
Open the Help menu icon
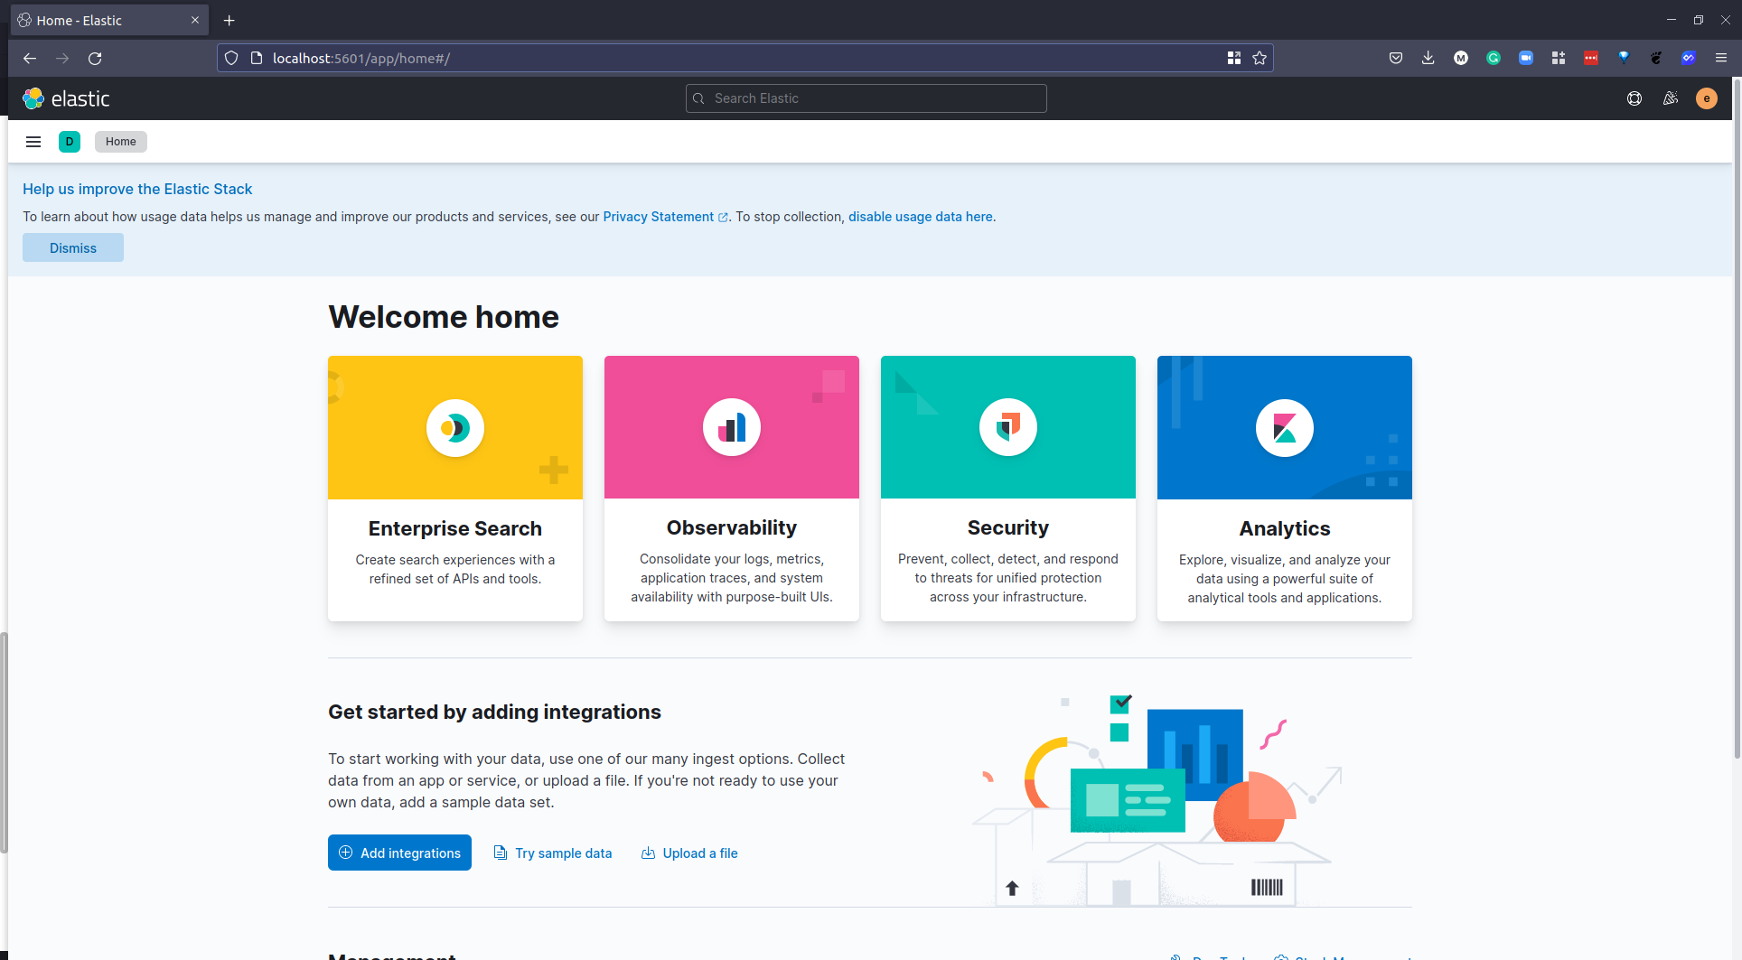click(1634, 98)
